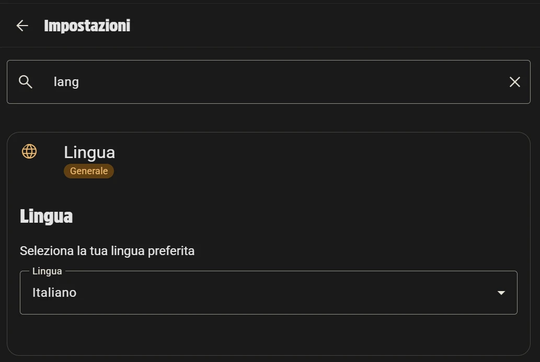Click the search field containing "lang"

click(x=261, y=82)
